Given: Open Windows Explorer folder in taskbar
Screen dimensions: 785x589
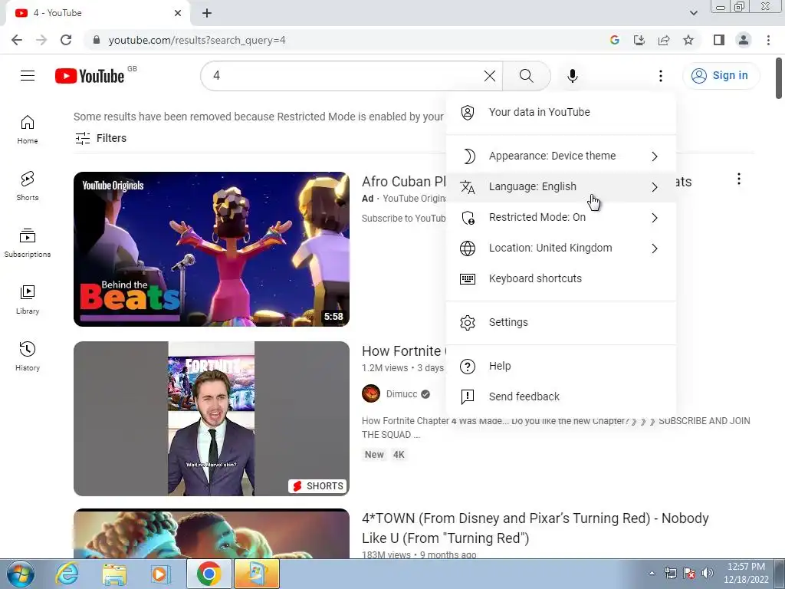Looking at the screenshot, I should point(114,574).
